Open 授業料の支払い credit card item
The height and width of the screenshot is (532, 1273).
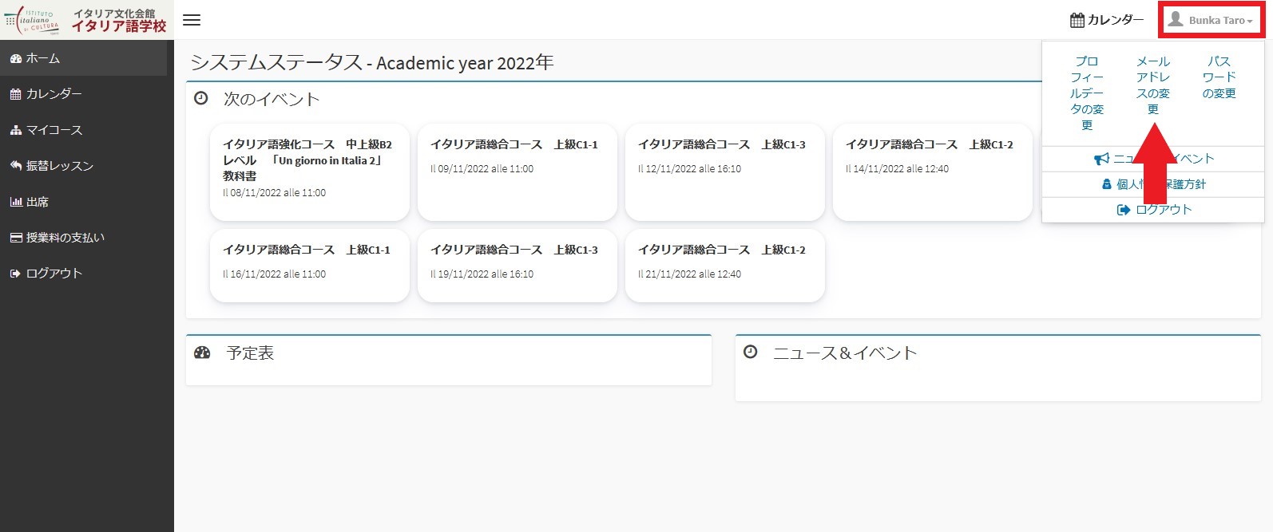pyautogui.click(x=16, y=238)
